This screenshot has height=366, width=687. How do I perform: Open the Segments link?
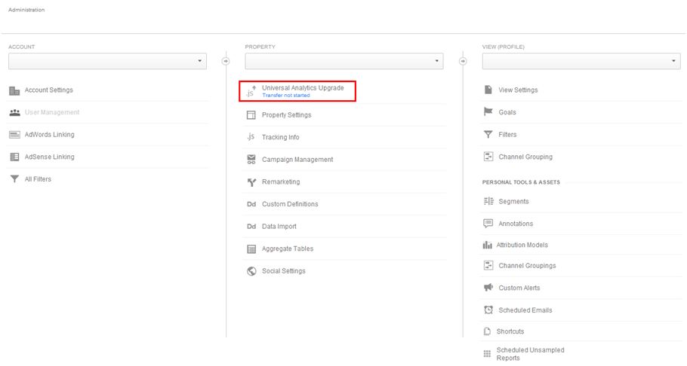(513, 202)
